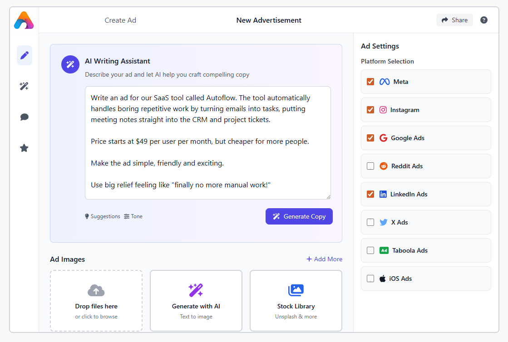Image resolution: width=508 pixels, height=342 pixels.
Task: Click the AI Writing Assistant wand icon
Action: (70, 64)
